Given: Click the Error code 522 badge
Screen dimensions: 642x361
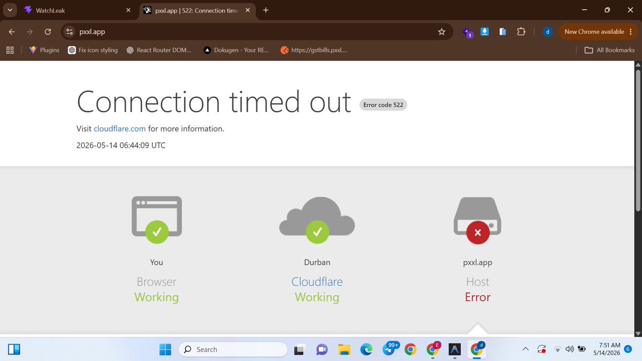Looking at the screenshot, I should (x=383, y=105).
